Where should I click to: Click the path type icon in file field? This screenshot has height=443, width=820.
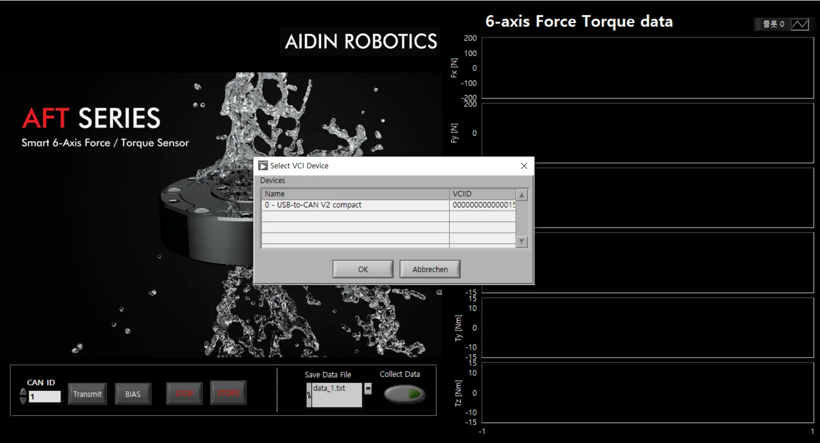pos(309,395)
